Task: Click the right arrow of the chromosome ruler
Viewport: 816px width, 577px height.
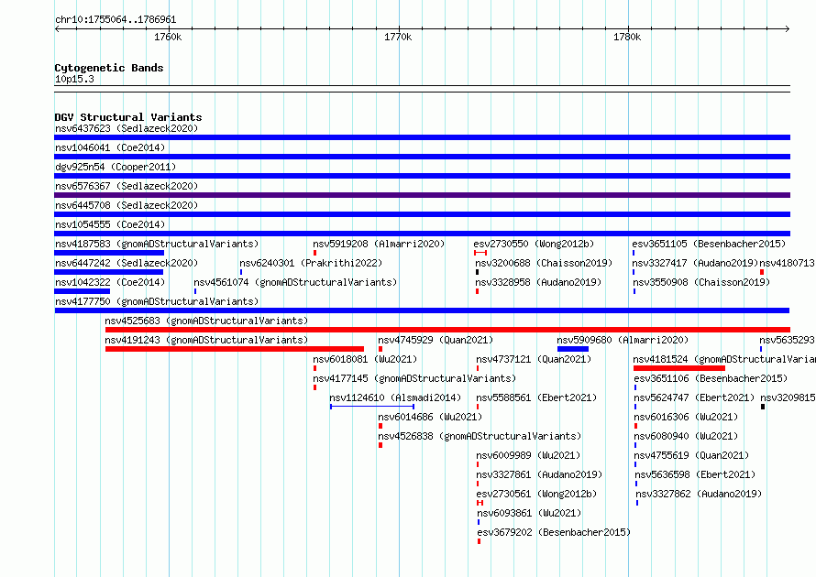Action: coord(788,29)
